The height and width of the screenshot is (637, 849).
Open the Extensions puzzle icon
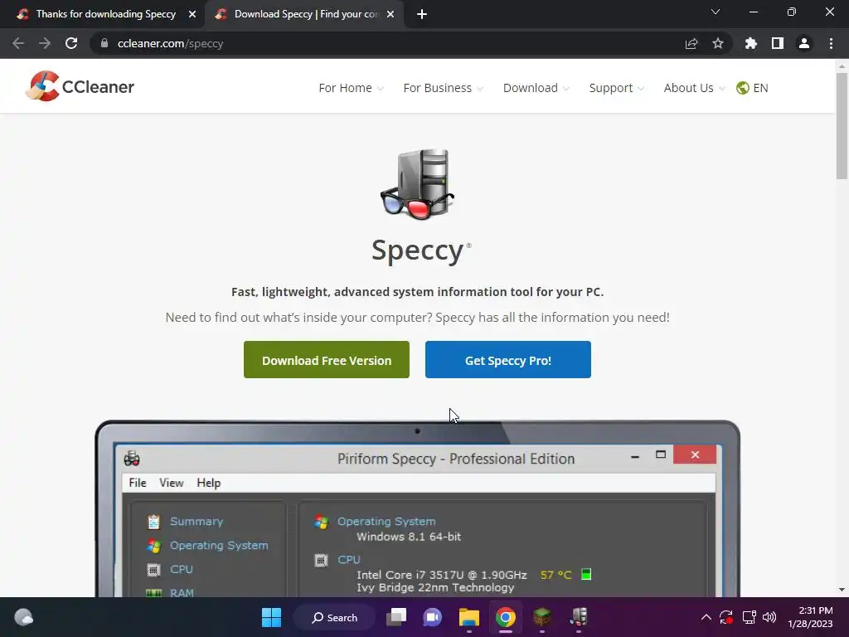coord(750,43)
